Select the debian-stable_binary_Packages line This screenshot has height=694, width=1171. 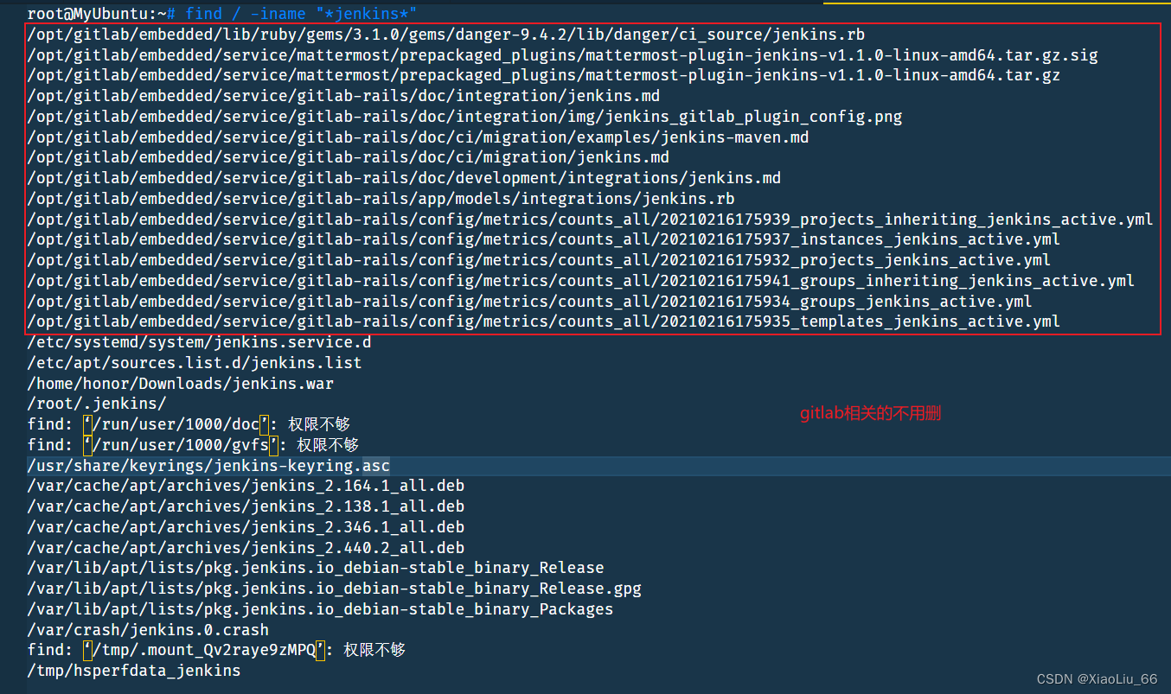[320, 609]
